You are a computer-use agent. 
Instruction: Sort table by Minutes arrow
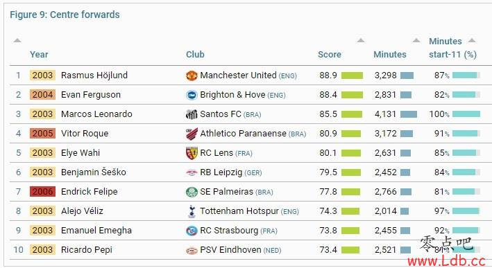(x=416, y=40)
